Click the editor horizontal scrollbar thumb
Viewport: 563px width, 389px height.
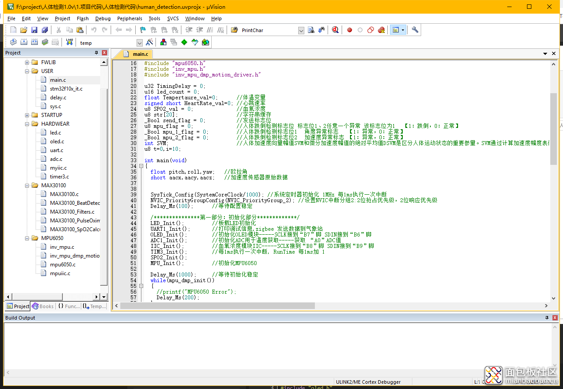tap(217, 306)
